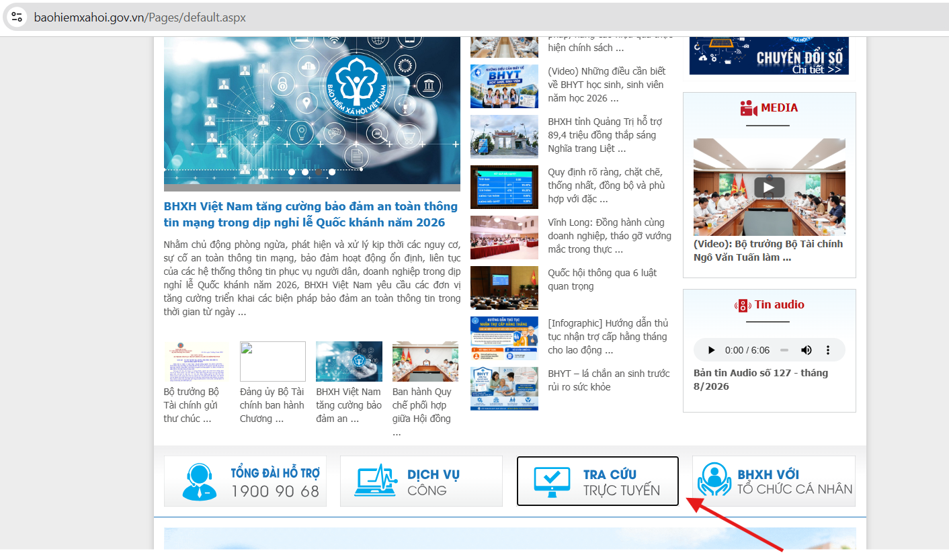Click the laptop icon of Dịch vụ công
The height and width of the screenshot is (553, 949).
pos(376,482)
